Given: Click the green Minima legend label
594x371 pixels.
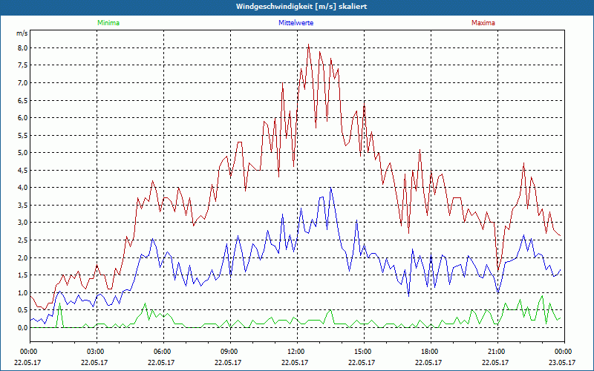Looking at the screenshot, I should 108,23.
